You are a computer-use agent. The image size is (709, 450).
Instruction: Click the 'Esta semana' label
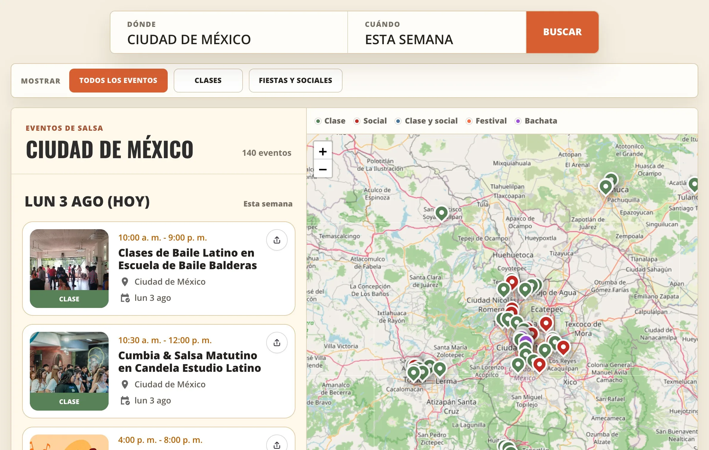point(268,204)
